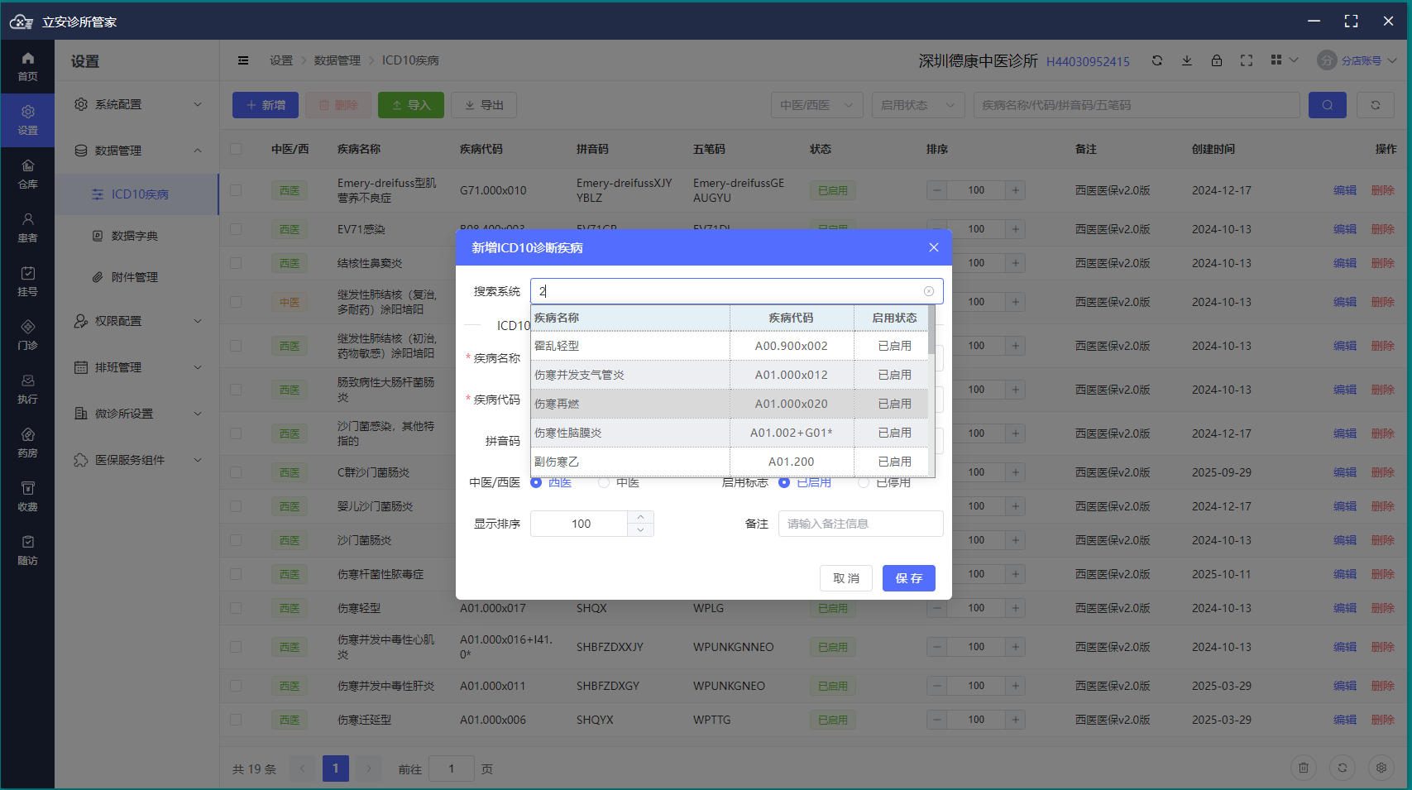
Task: Expand the 医保服务组件 menu group
Action: (x=137, y=460)
